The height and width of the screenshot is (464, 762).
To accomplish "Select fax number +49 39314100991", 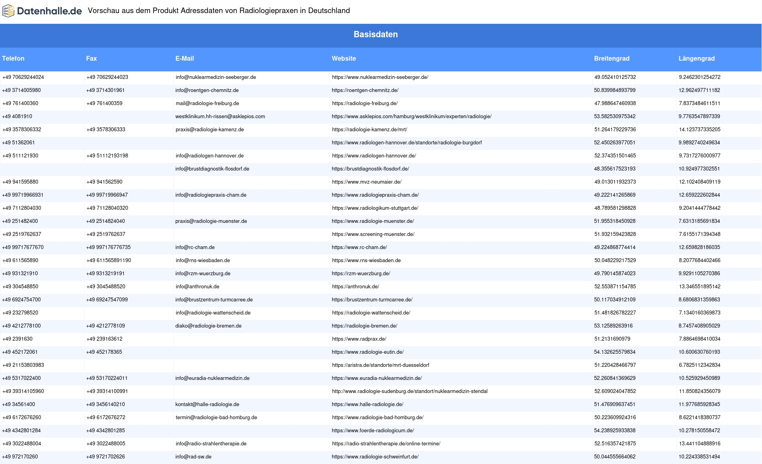I will click(x=107, y=391).
